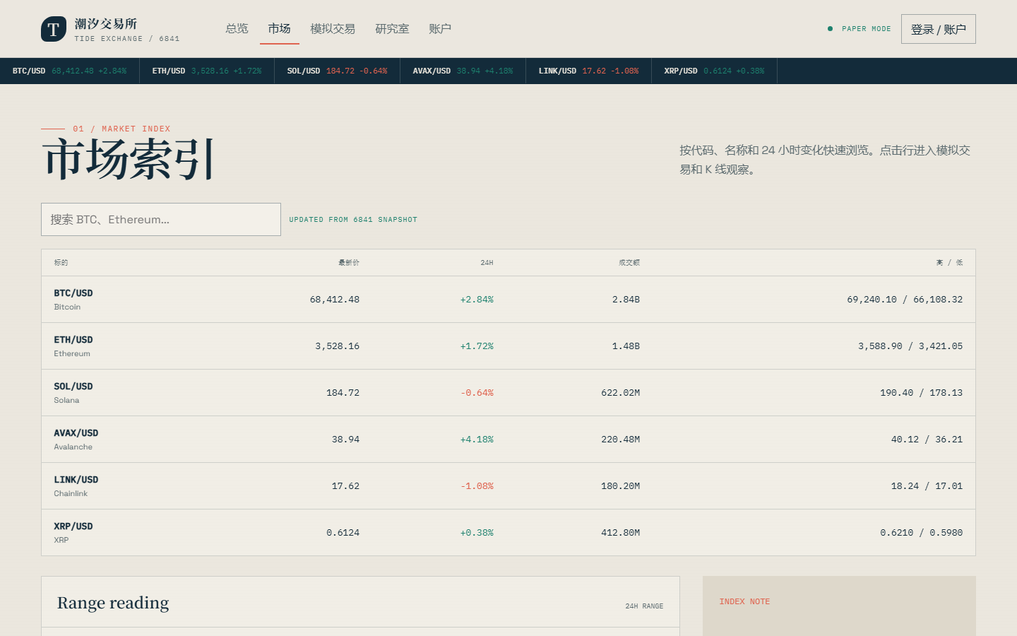
Task: Open the 总览 nav tab
Action: click(237, 29)
